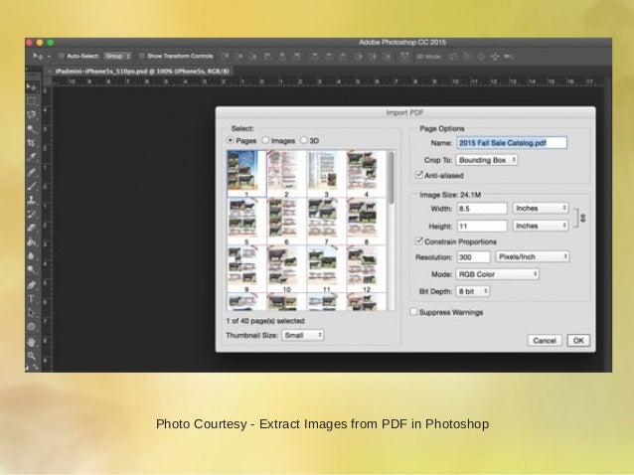Select the Lasso tool
The height and width of the screenshot is (475, 634).
point(32,115)
